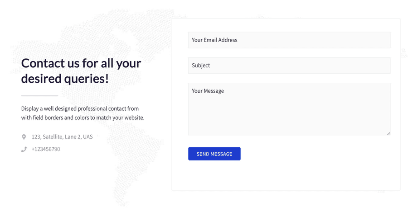Click form card space above the email field

pos(286,25)
